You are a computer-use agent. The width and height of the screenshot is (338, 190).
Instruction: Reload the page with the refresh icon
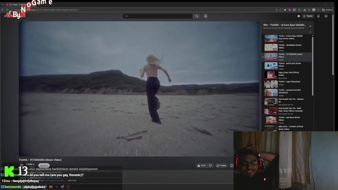[x=7, y=10]
